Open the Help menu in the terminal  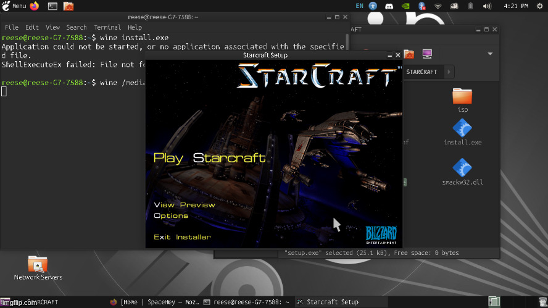pos(135,27)
